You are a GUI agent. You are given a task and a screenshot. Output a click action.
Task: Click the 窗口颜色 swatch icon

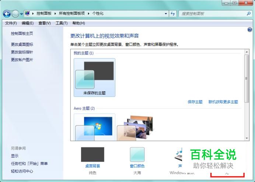(x=137, y=154)
